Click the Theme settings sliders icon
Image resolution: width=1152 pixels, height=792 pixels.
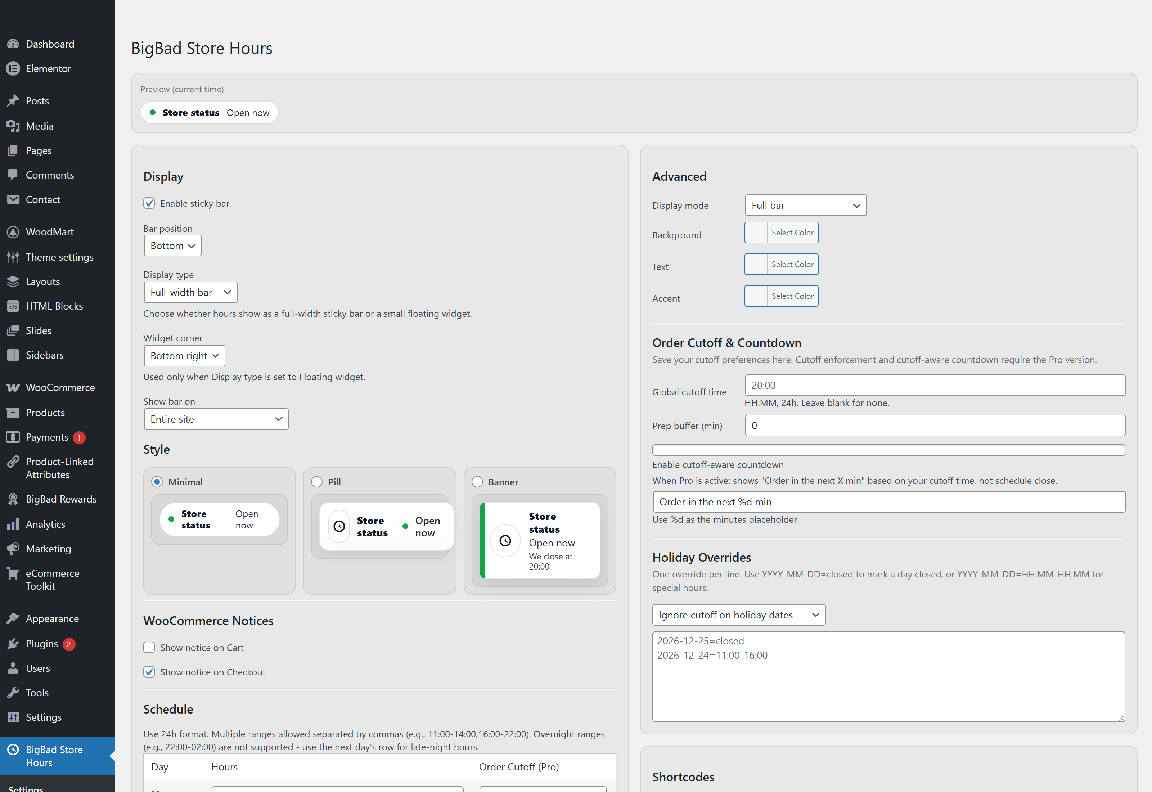tap(13, 257)
